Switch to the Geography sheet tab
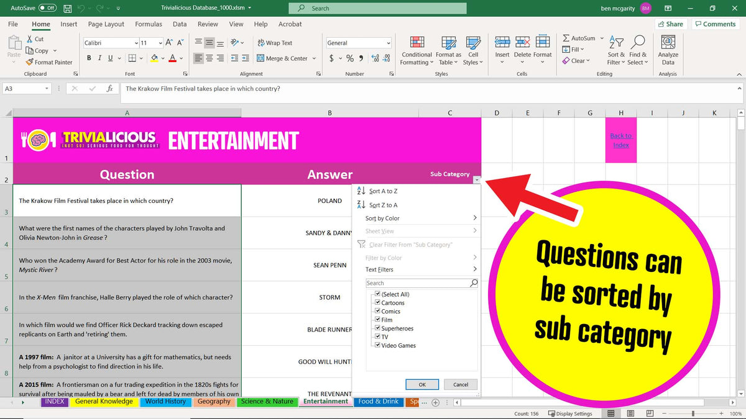Image resolution: width=746 pixels, height=419 pixels. (x=214, y=402)
